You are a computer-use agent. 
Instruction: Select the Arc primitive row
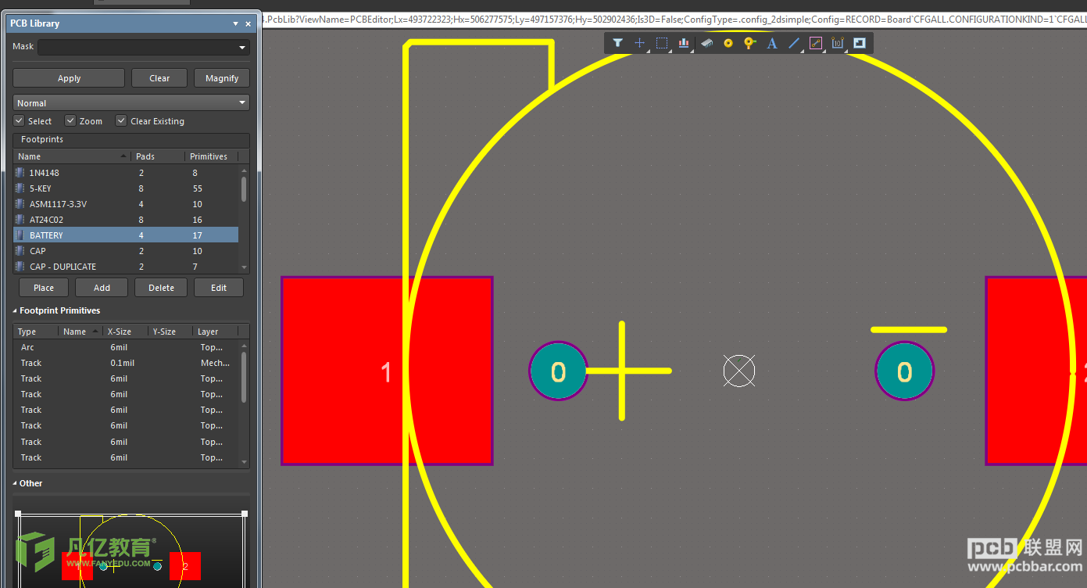pos(126,347)
